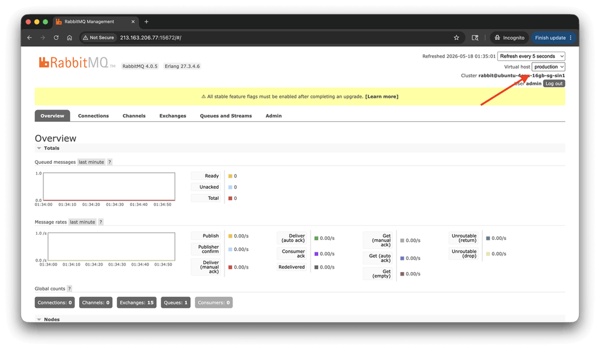Toggle the Get (manual ack) legend entry
The image size is (600, 350).
click(x=378, y=241)
